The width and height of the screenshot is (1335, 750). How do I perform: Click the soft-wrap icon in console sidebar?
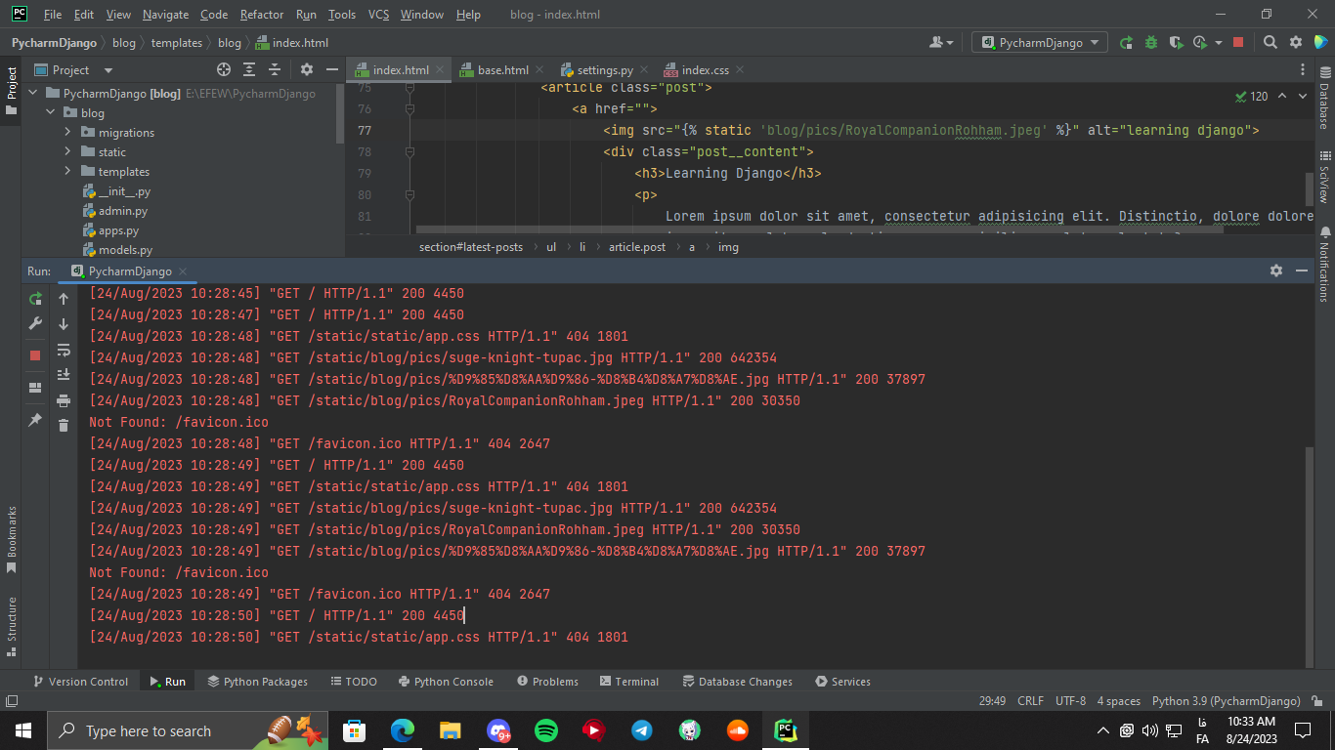coord(63,350)
